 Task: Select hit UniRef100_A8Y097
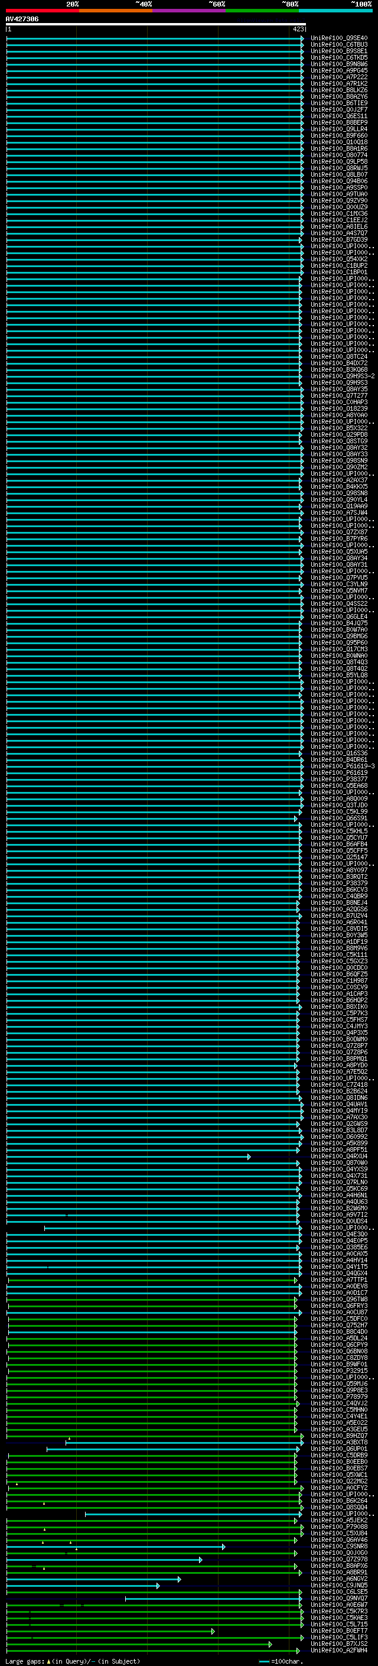coord(339,870)
